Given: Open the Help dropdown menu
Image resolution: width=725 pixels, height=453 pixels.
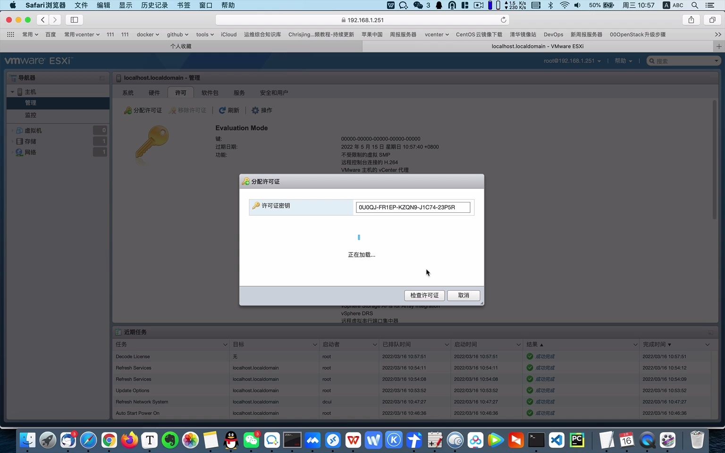Looking at the screenshot, I should pyautogui.click(x=623, y=61).
